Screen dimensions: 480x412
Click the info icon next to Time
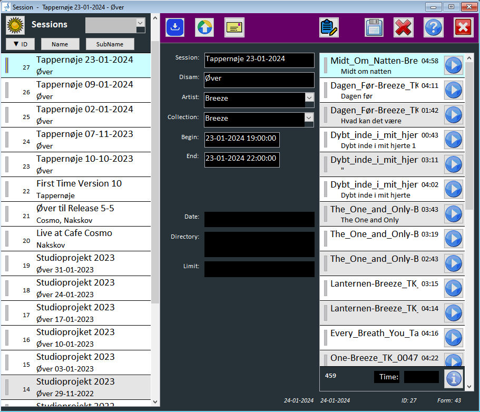[x=454, y=378]
